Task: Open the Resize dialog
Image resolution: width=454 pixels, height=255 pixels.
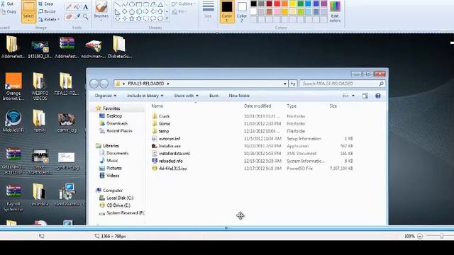Action: coord(47,11)
